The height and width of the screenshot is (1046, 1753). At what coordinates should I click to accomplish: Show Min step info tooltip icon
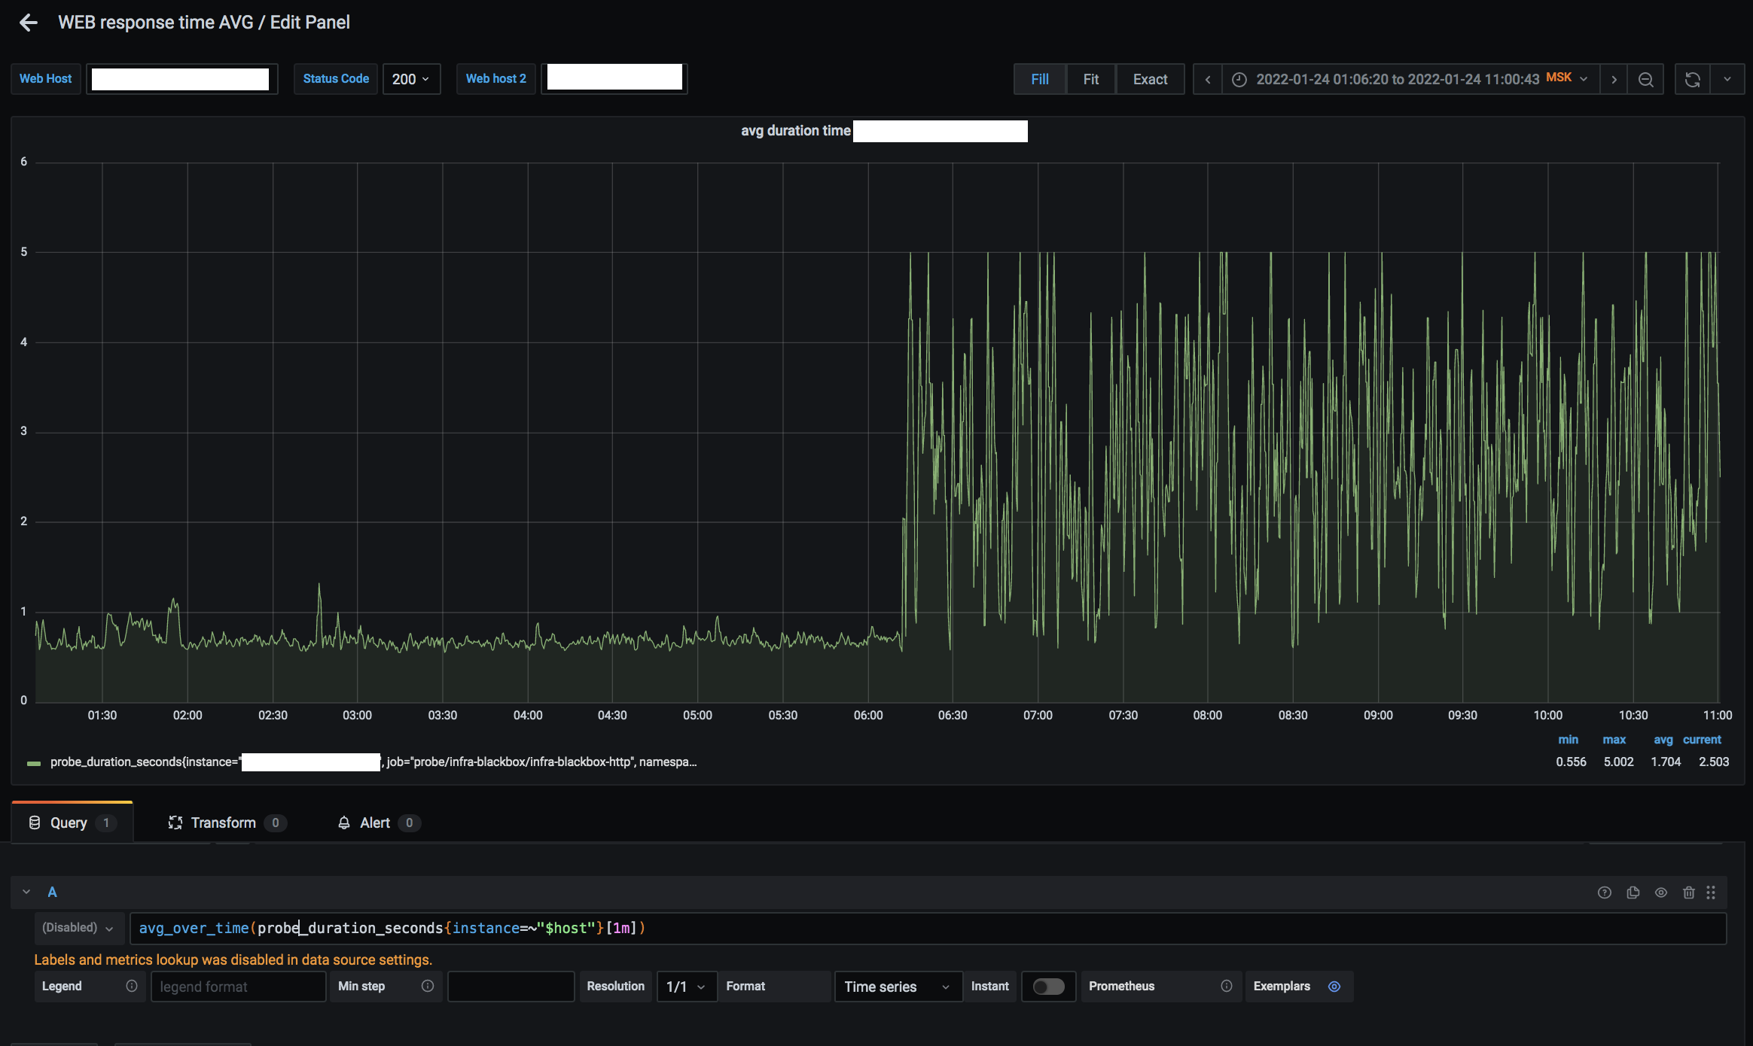tap(428, 986)
